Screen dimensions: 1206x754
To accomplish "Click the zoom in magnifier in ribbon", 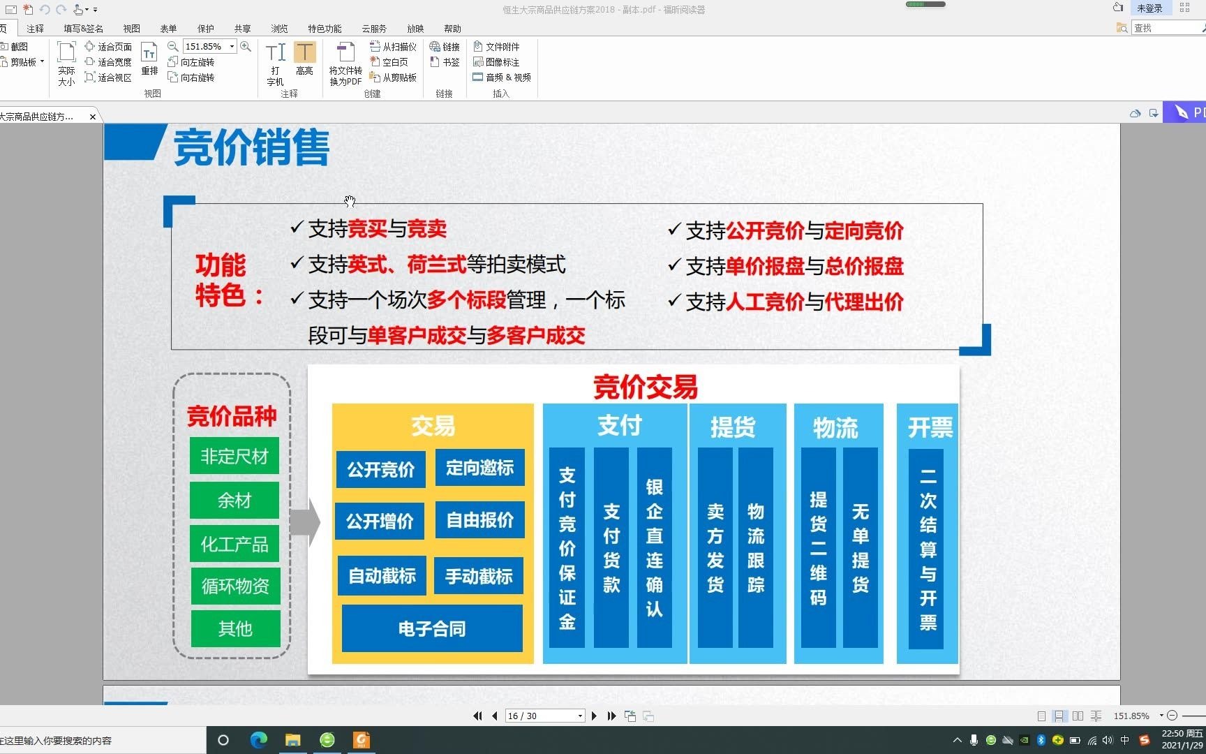I will pos(246,47).
